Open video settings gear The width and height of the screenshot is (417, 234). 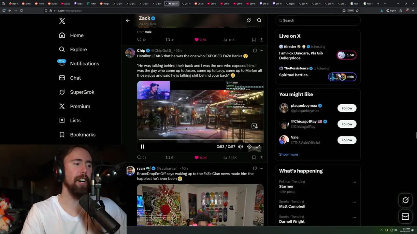(x=249, y=147)
